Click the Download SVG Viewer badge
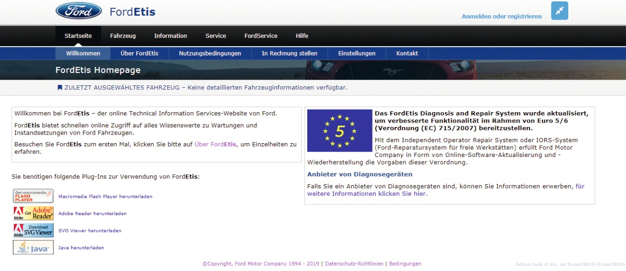The image size is (626, 271). (x=33, y=230)
